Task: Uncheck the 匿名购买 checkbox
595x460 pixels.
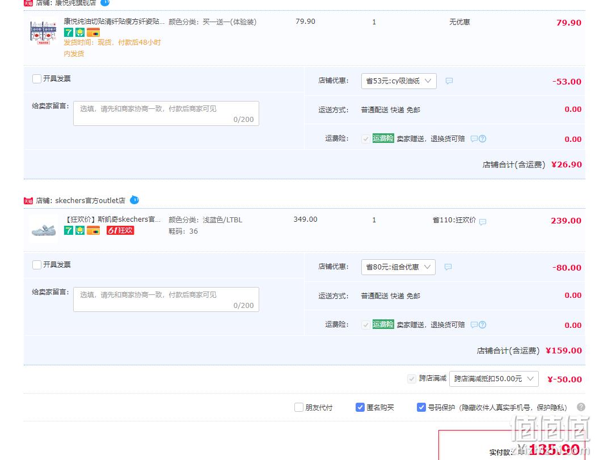Action: coord(360,407)
